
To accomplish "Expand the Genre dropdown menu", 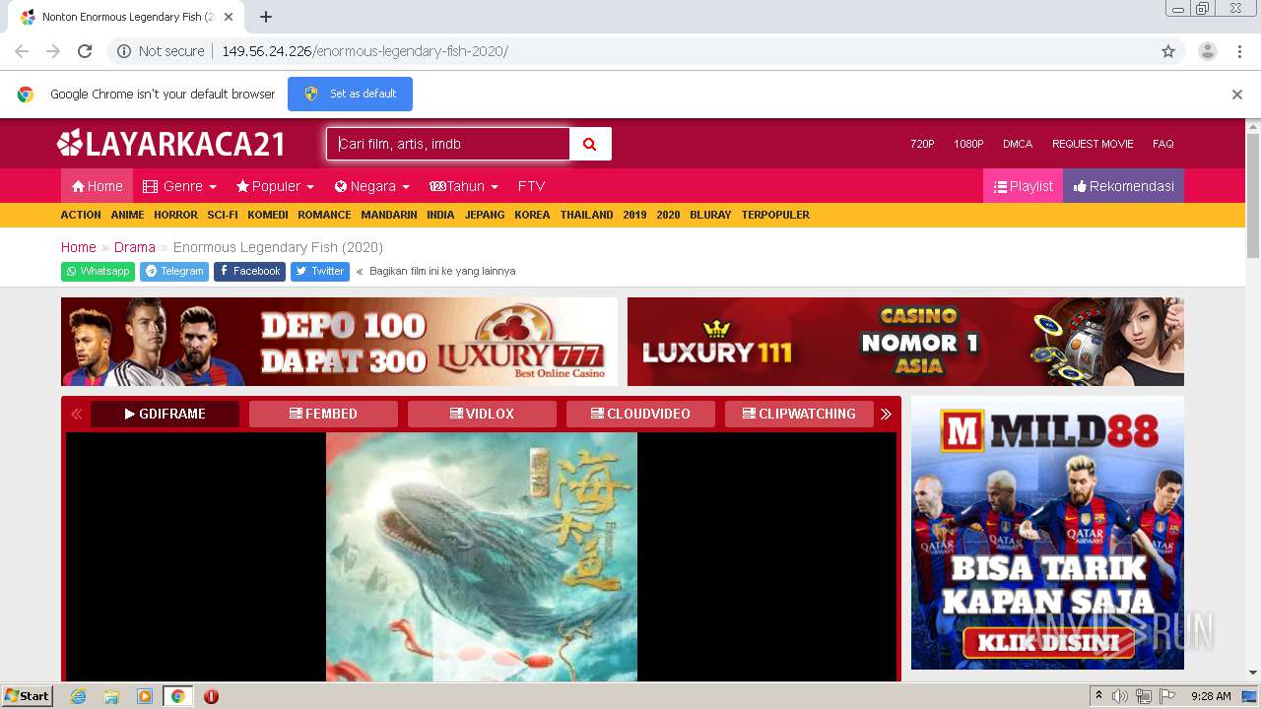I will click(179, 186).
